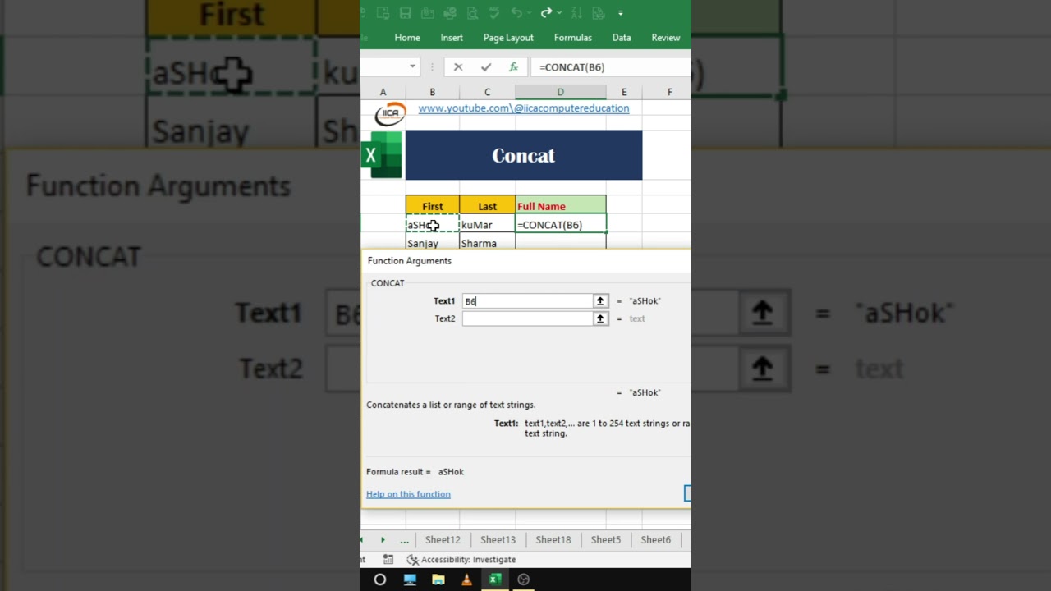Cancel formula entry with the X icon
Viewport: 1051px width, 591px height.
[458, 67]
